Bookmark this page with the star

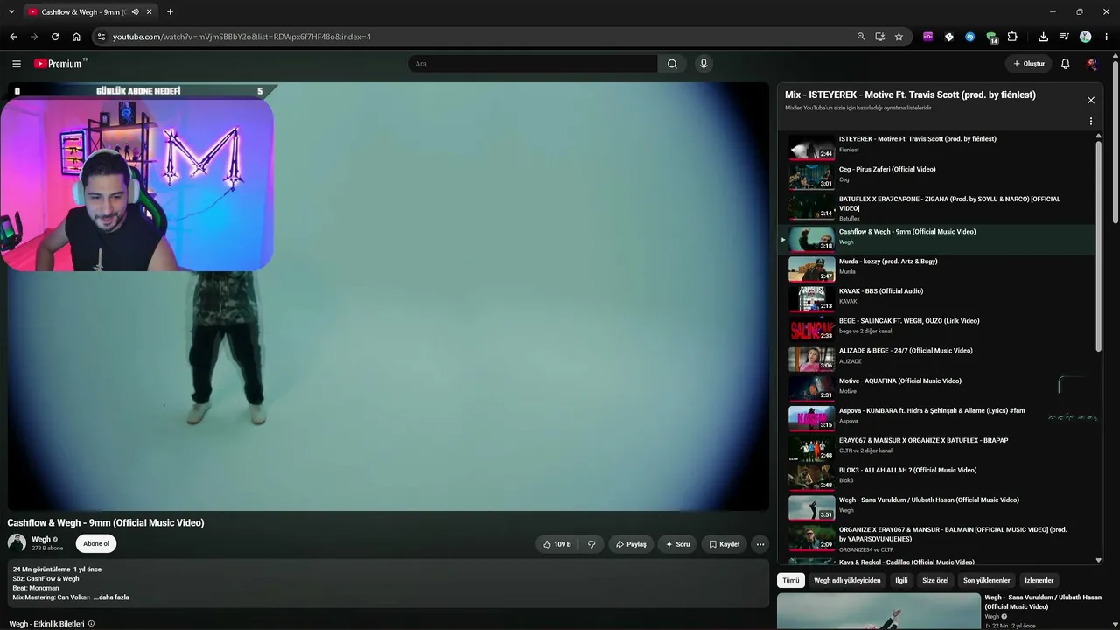tap(899, 37)
